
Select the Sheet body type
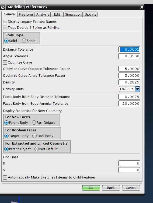pos(24,41)
